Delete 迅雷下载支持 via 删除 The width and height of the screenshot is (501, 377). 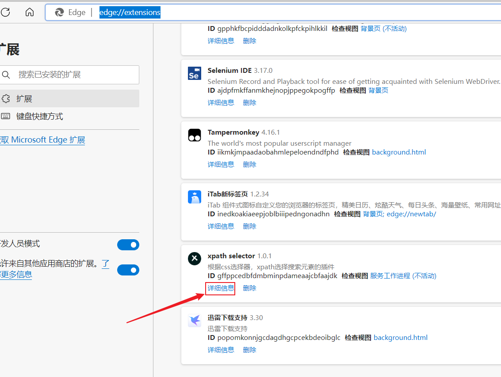click(x=249, y=350)
